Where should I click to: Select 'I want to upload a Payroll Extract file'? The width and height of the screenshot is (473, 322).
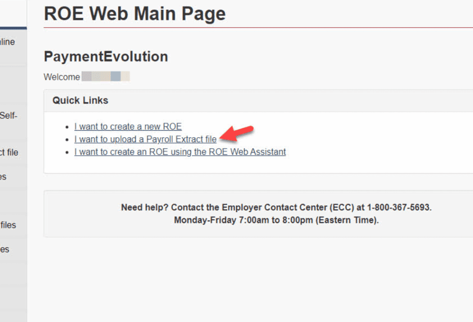point(146,139)
